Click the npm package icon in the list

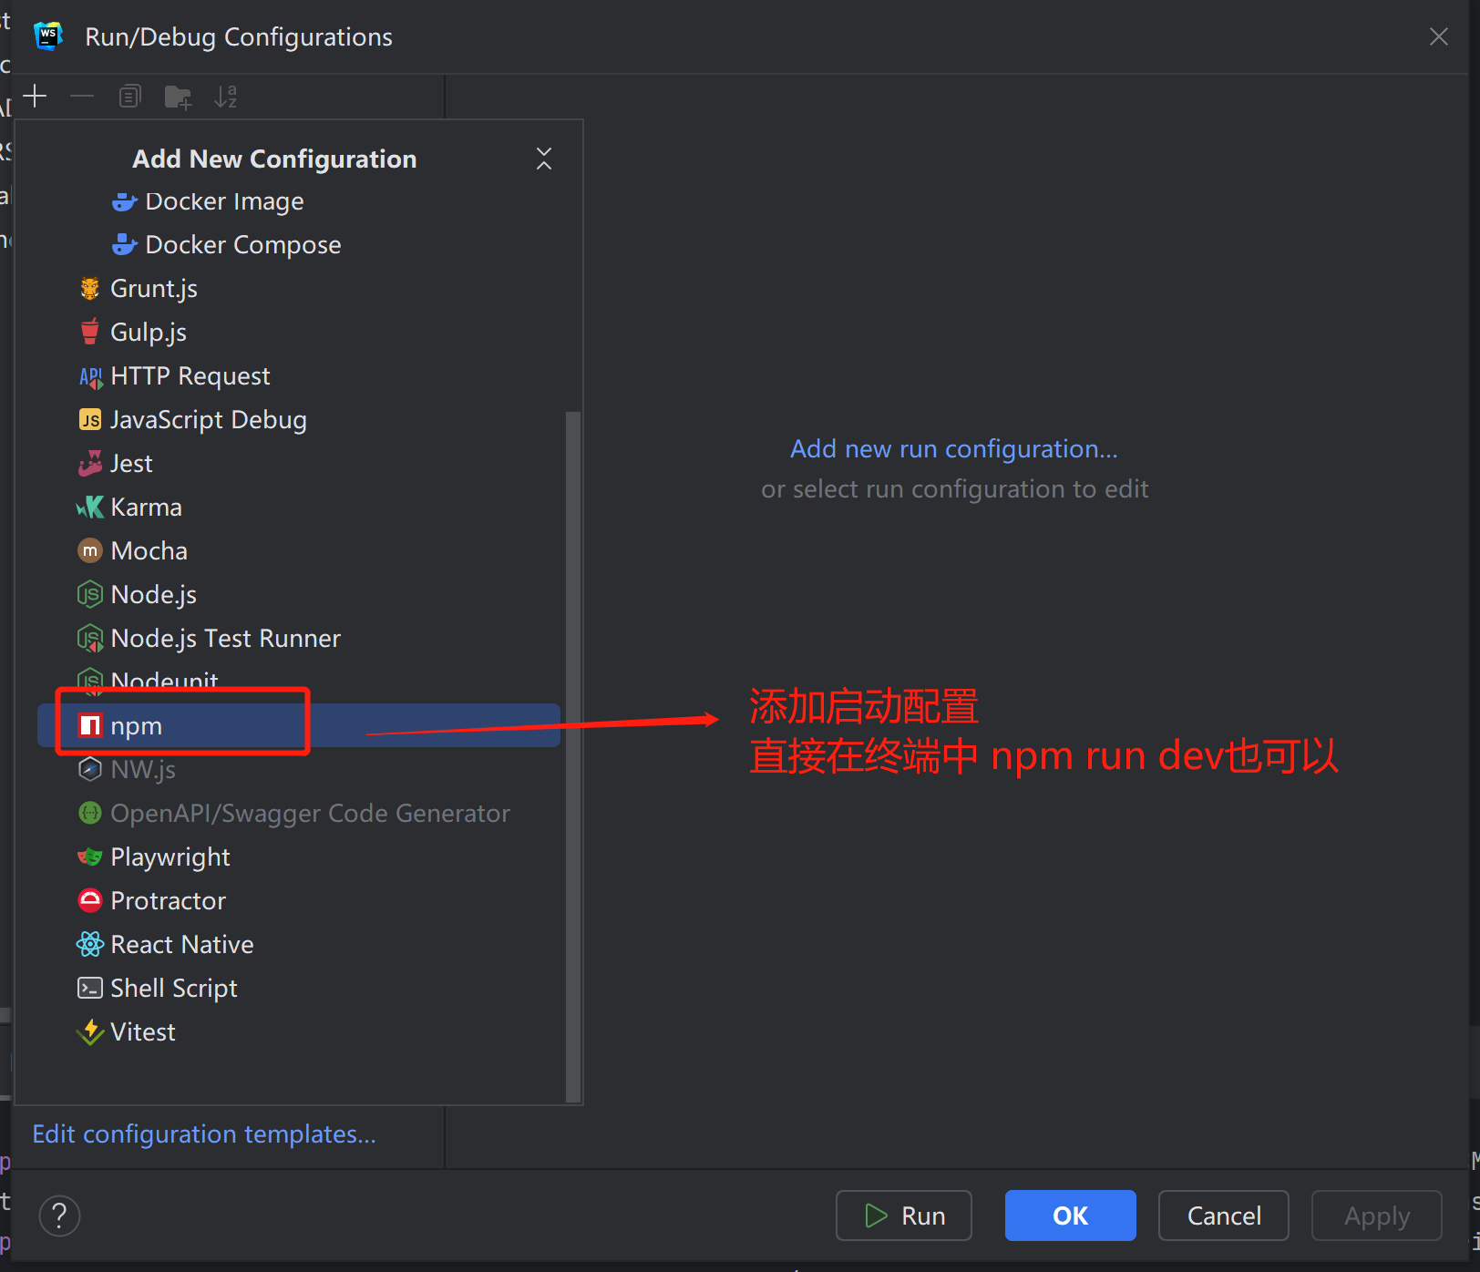(x=89, y=725)
